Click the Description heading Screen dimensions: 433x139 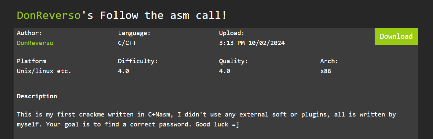[x=37, y=96]
